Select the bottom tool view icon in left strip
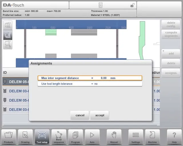The image size is (183, 146). 8,44
